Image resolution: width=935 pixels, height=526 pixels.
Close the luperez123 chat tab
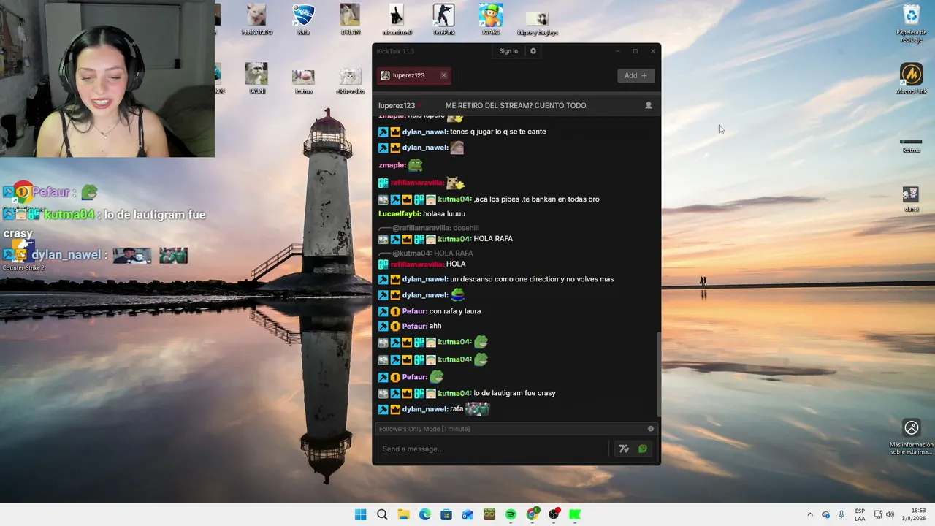click(443, 75)
